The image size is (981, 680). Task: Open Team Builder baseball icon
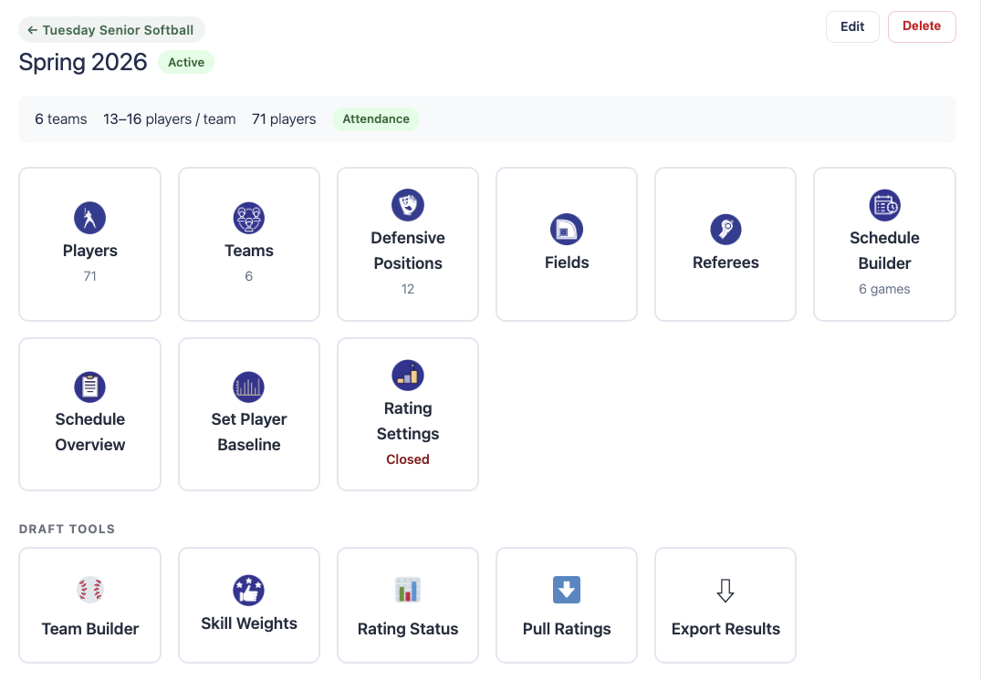[89, 590]
